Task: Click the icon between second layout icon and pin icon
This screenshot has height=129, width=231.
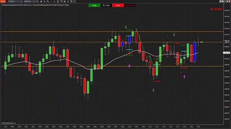Action: coord(225,1)
